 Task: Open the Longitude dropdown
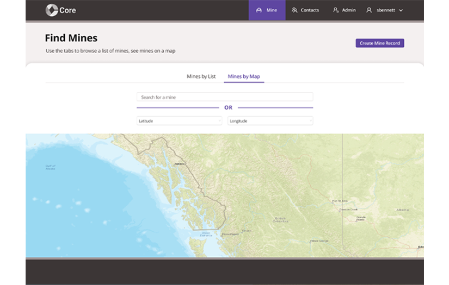(x=270, y=121)
